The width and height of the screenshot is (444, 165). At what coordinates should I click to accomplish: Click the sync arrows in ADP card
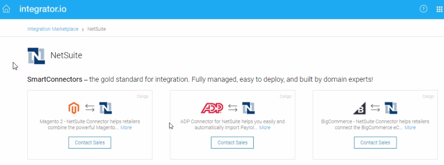click(233, 108)
